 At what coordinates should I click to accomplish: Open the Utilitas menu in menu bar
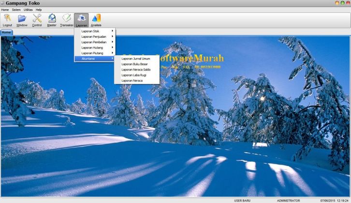(x=29, y=10)
